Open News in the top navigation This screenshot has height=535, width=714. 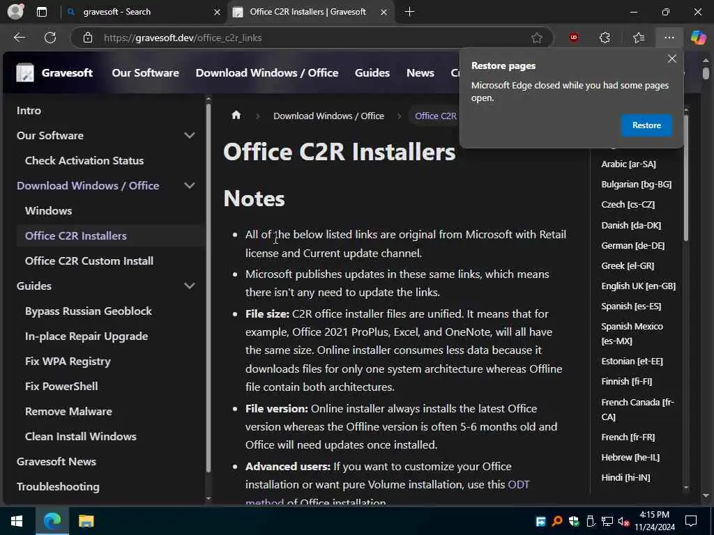(420, 72)
